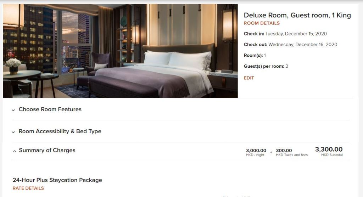Click EDIT to change booking details
This screenshot has height=197, width=363.
tap(249, 78)
